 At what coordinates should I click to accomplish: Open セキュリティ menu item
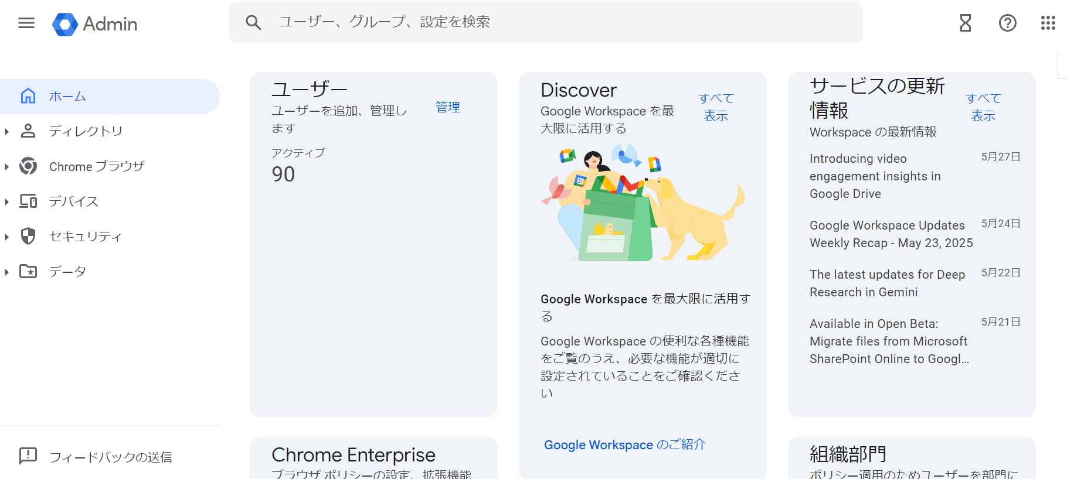tap(110, 237)
